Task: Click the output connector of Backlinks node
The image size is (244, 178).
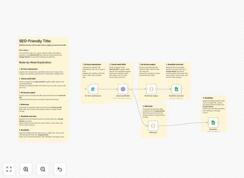Action: (218, 122)
